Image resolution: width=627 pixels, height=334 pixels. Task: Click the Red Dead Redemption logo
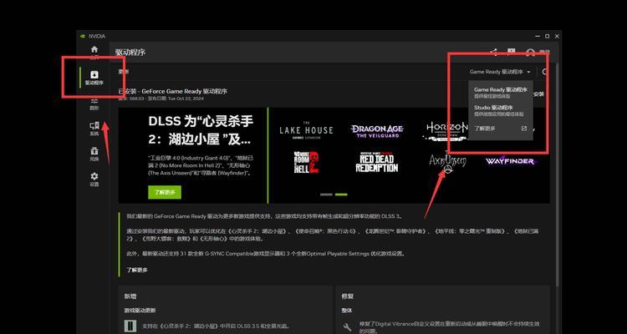tap(377, 162)
